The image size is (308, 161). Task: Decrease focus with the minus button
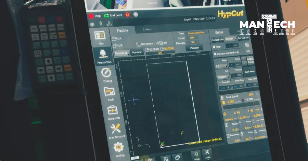click(244, 63)
